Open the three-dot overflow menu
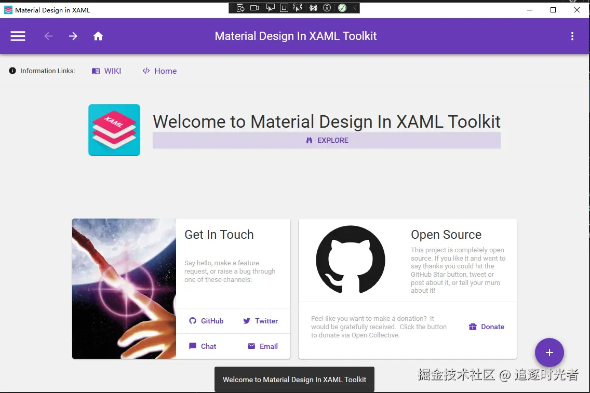This screenshot has height=393, width=590. [x=572, y=36]
